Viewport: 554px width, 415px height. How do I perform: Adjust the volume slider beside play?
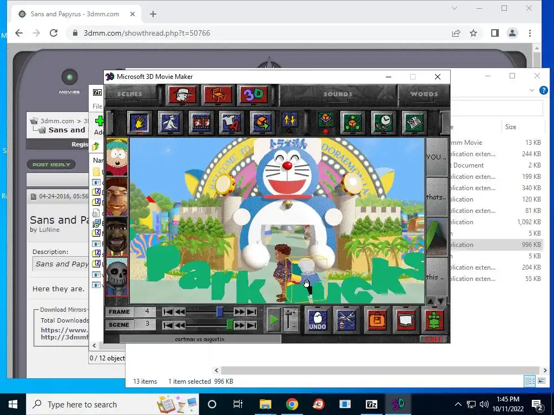pos(289,320)
